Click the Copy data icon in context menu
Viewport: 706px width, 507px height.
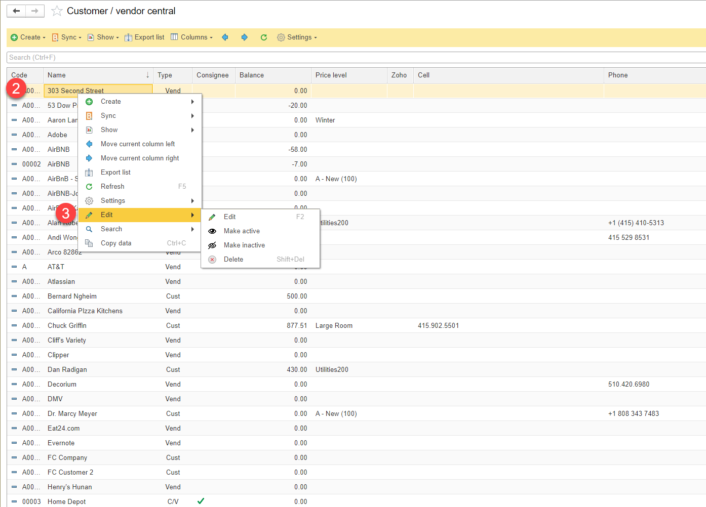point(89,243)
